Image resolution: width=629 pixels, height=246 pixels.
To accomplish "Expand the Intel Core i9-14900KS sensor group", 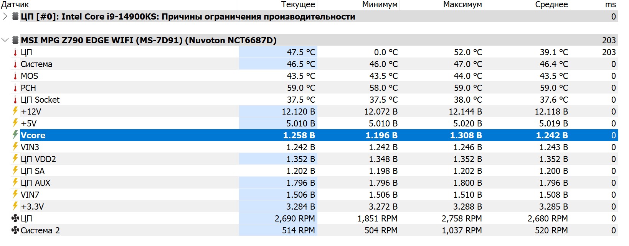I will [x=5, y=16].
